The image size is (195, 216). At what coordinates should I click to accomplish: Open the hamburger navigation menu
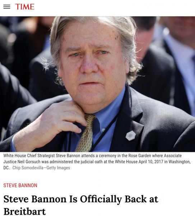pos(7,6)
